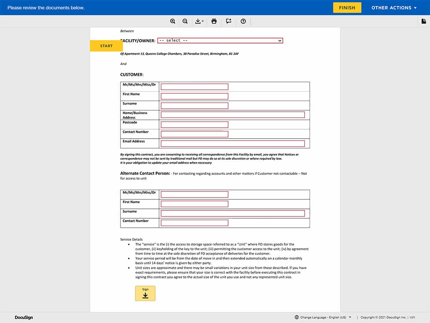Click the DocuSign logo in footer

click(24, 317)
